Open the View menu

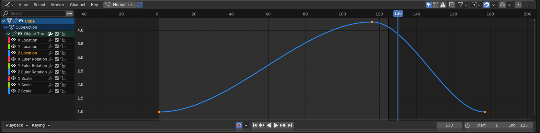click(x=23, y=5)
